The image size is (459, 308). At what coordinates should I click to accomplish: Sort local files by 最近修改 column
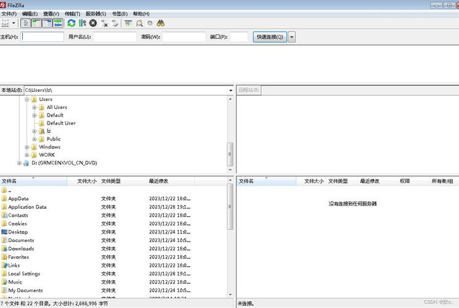point(171,181)
